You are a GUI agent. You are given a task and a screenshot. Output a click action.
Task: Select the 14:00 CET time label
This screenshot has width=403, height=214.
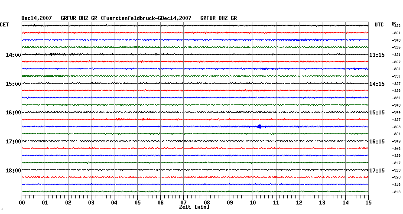pos(13,55)
